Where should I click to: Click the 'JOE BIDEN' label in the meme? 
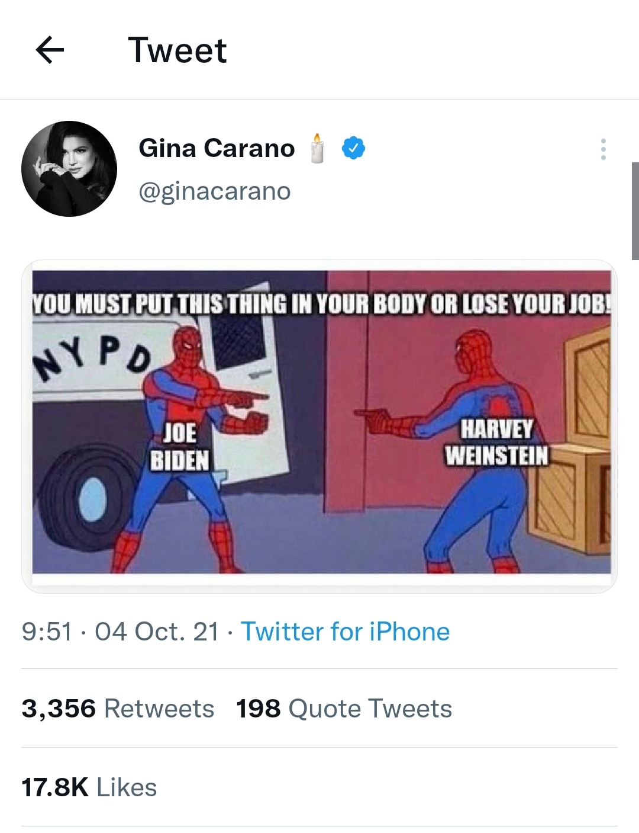(x=182, y=446)
